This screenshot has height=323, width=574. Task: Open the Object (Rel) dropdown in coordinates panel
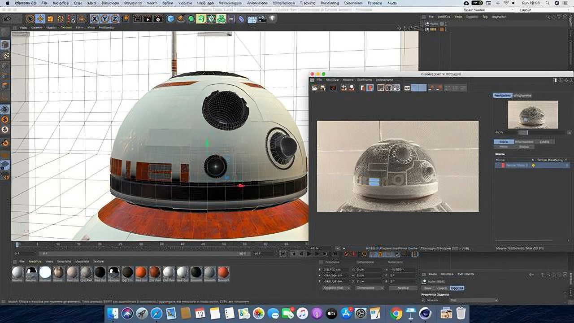(x=336, y=288)
